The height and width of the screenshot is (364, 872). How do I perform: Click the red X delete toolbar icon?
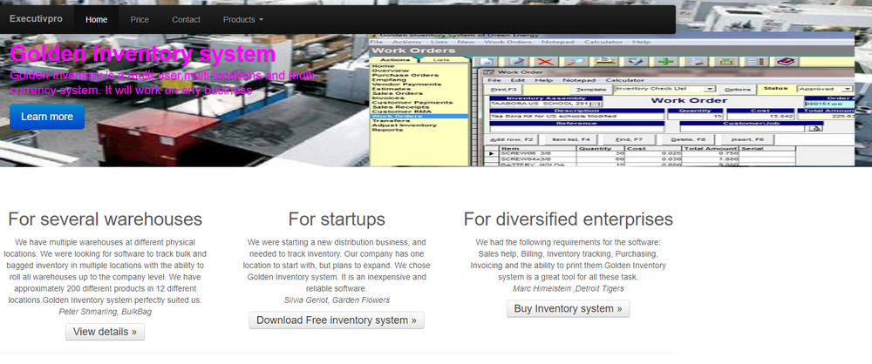pyautogui.click(x=546, y=62)
